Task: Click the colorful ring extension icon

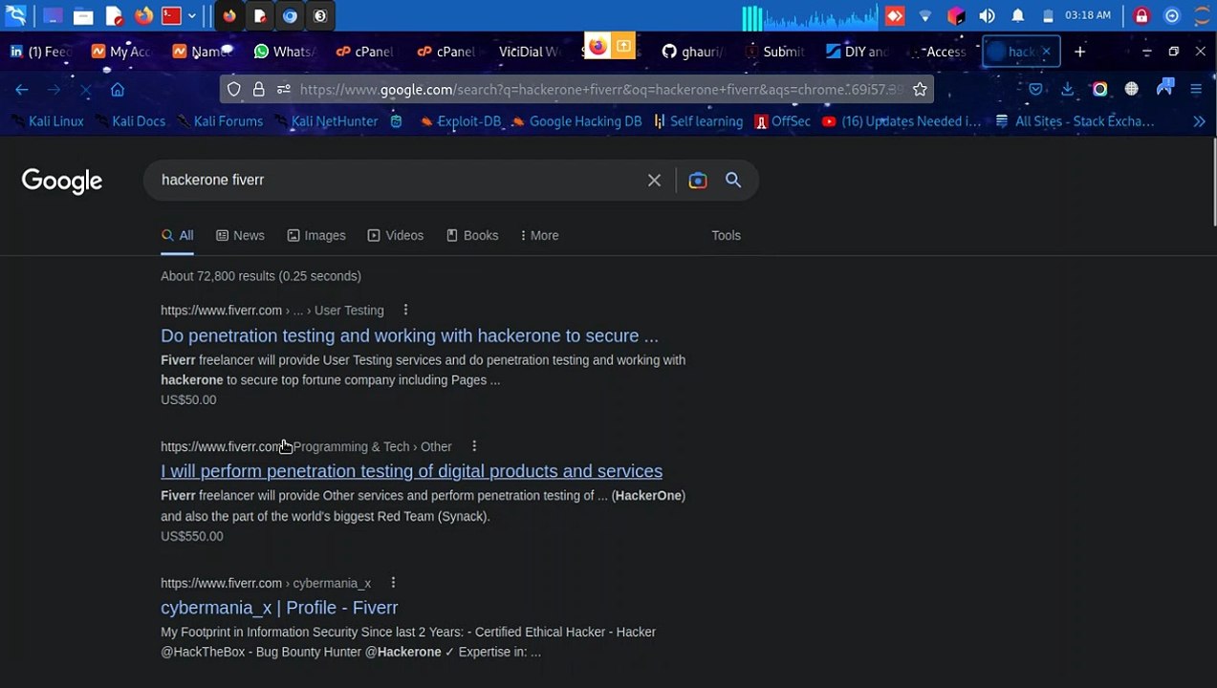Action: point(1100,90)
